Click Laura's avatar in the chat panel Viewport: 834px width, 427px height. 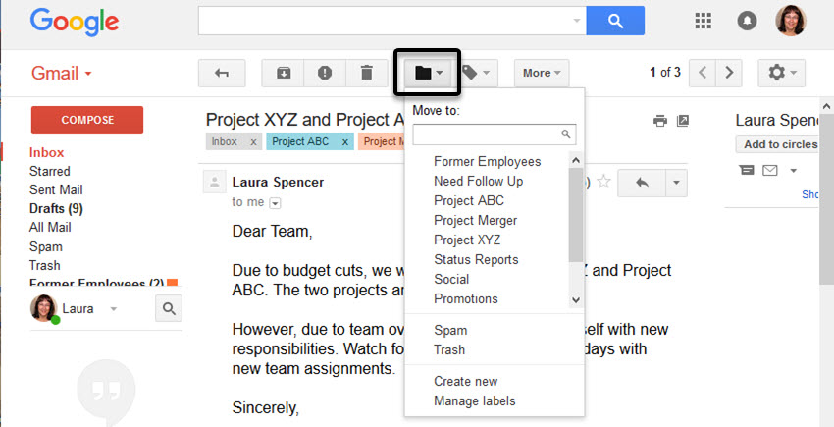click(43, 309)
